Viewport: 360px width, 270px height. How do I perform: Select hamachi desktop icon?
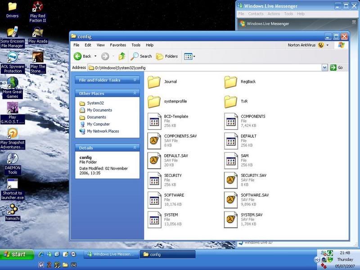[x=13, y=212]
